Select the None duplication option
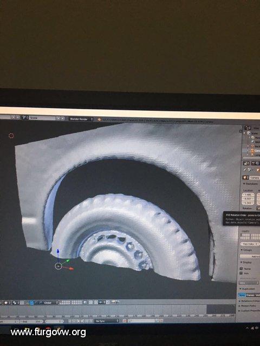The image size is (260, 346). (242, 295)
